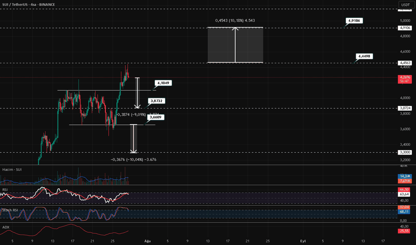Select the 4,4498 callout label

pos(364,56)
